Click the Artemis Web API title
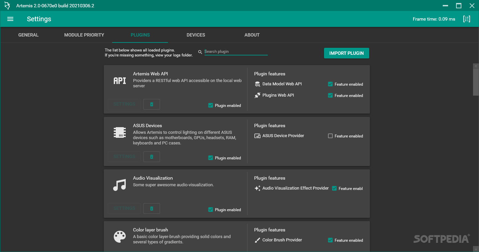 150,74
